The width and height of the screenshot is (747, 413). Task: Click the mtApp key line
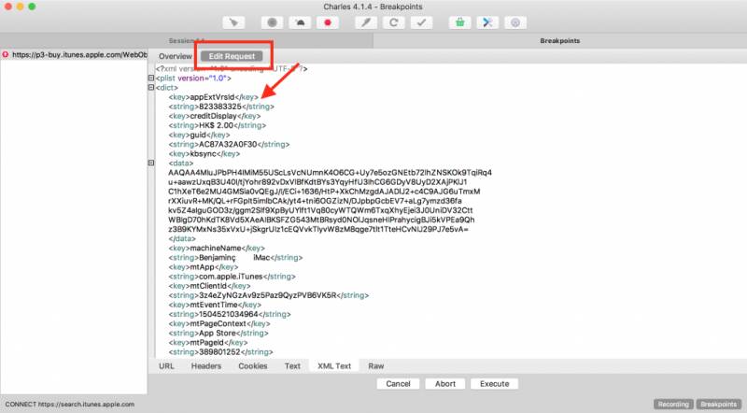204,267
